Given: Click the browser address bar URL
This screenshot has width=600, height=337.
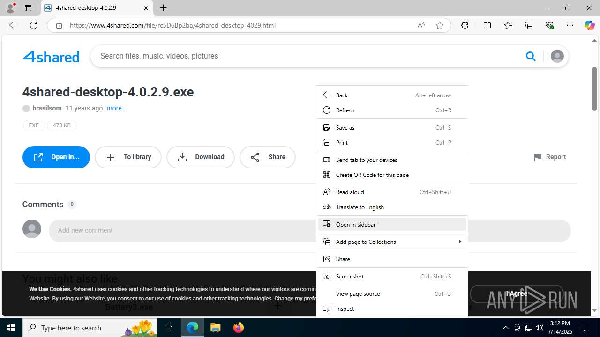Looking at the screenshot, I should [x=173, y=25].
